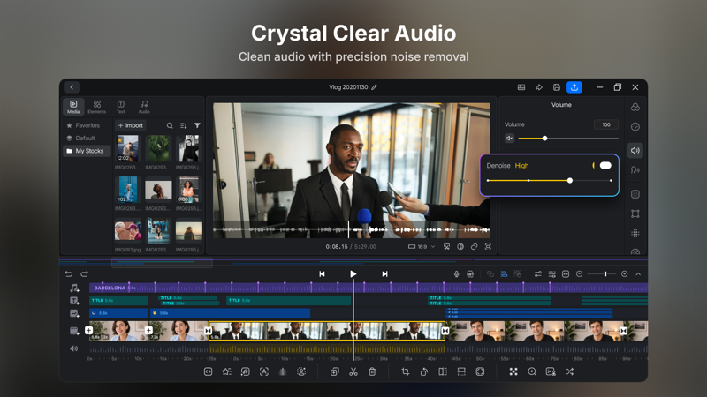Click the undo arrow

pos(69,274)
